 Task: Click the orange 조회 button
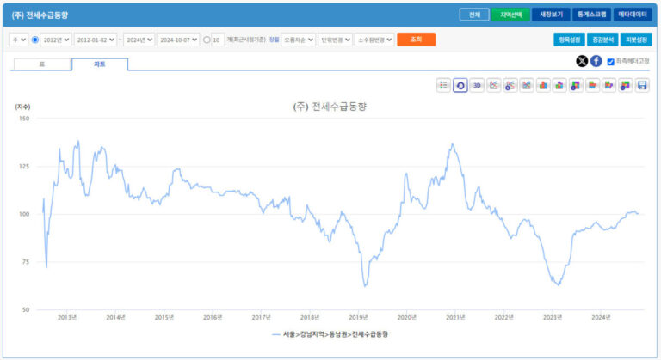coord(416,40)
